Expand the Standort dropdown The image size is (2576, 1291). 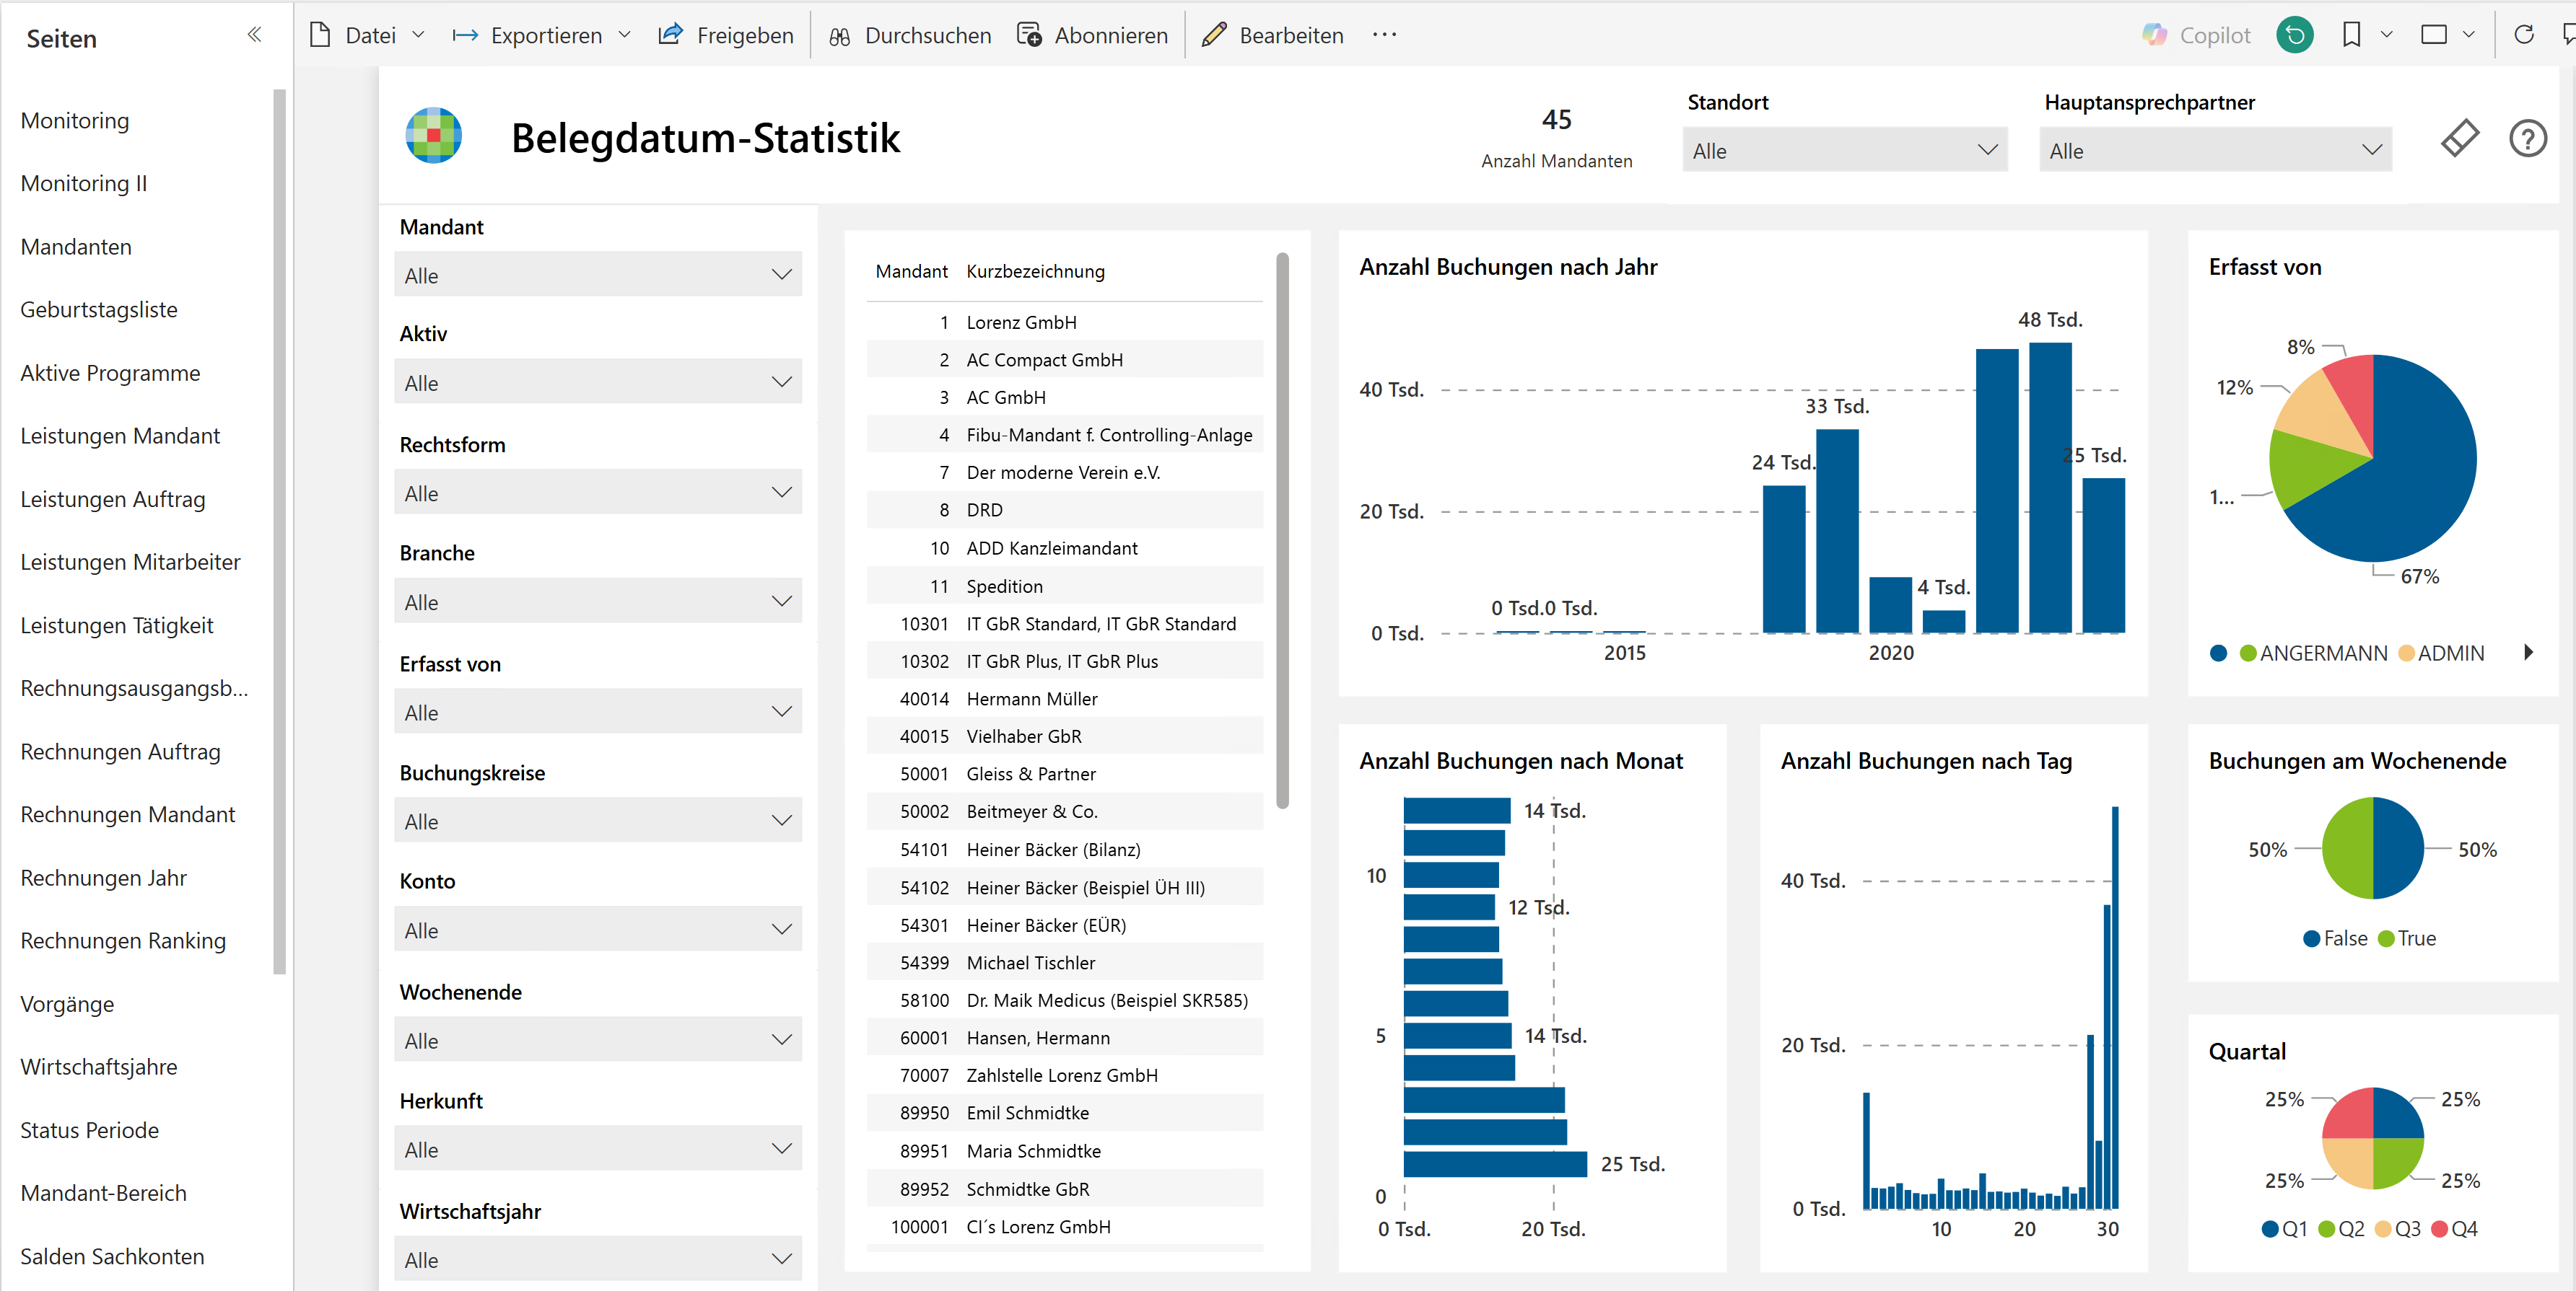(x=1844, y=150)
